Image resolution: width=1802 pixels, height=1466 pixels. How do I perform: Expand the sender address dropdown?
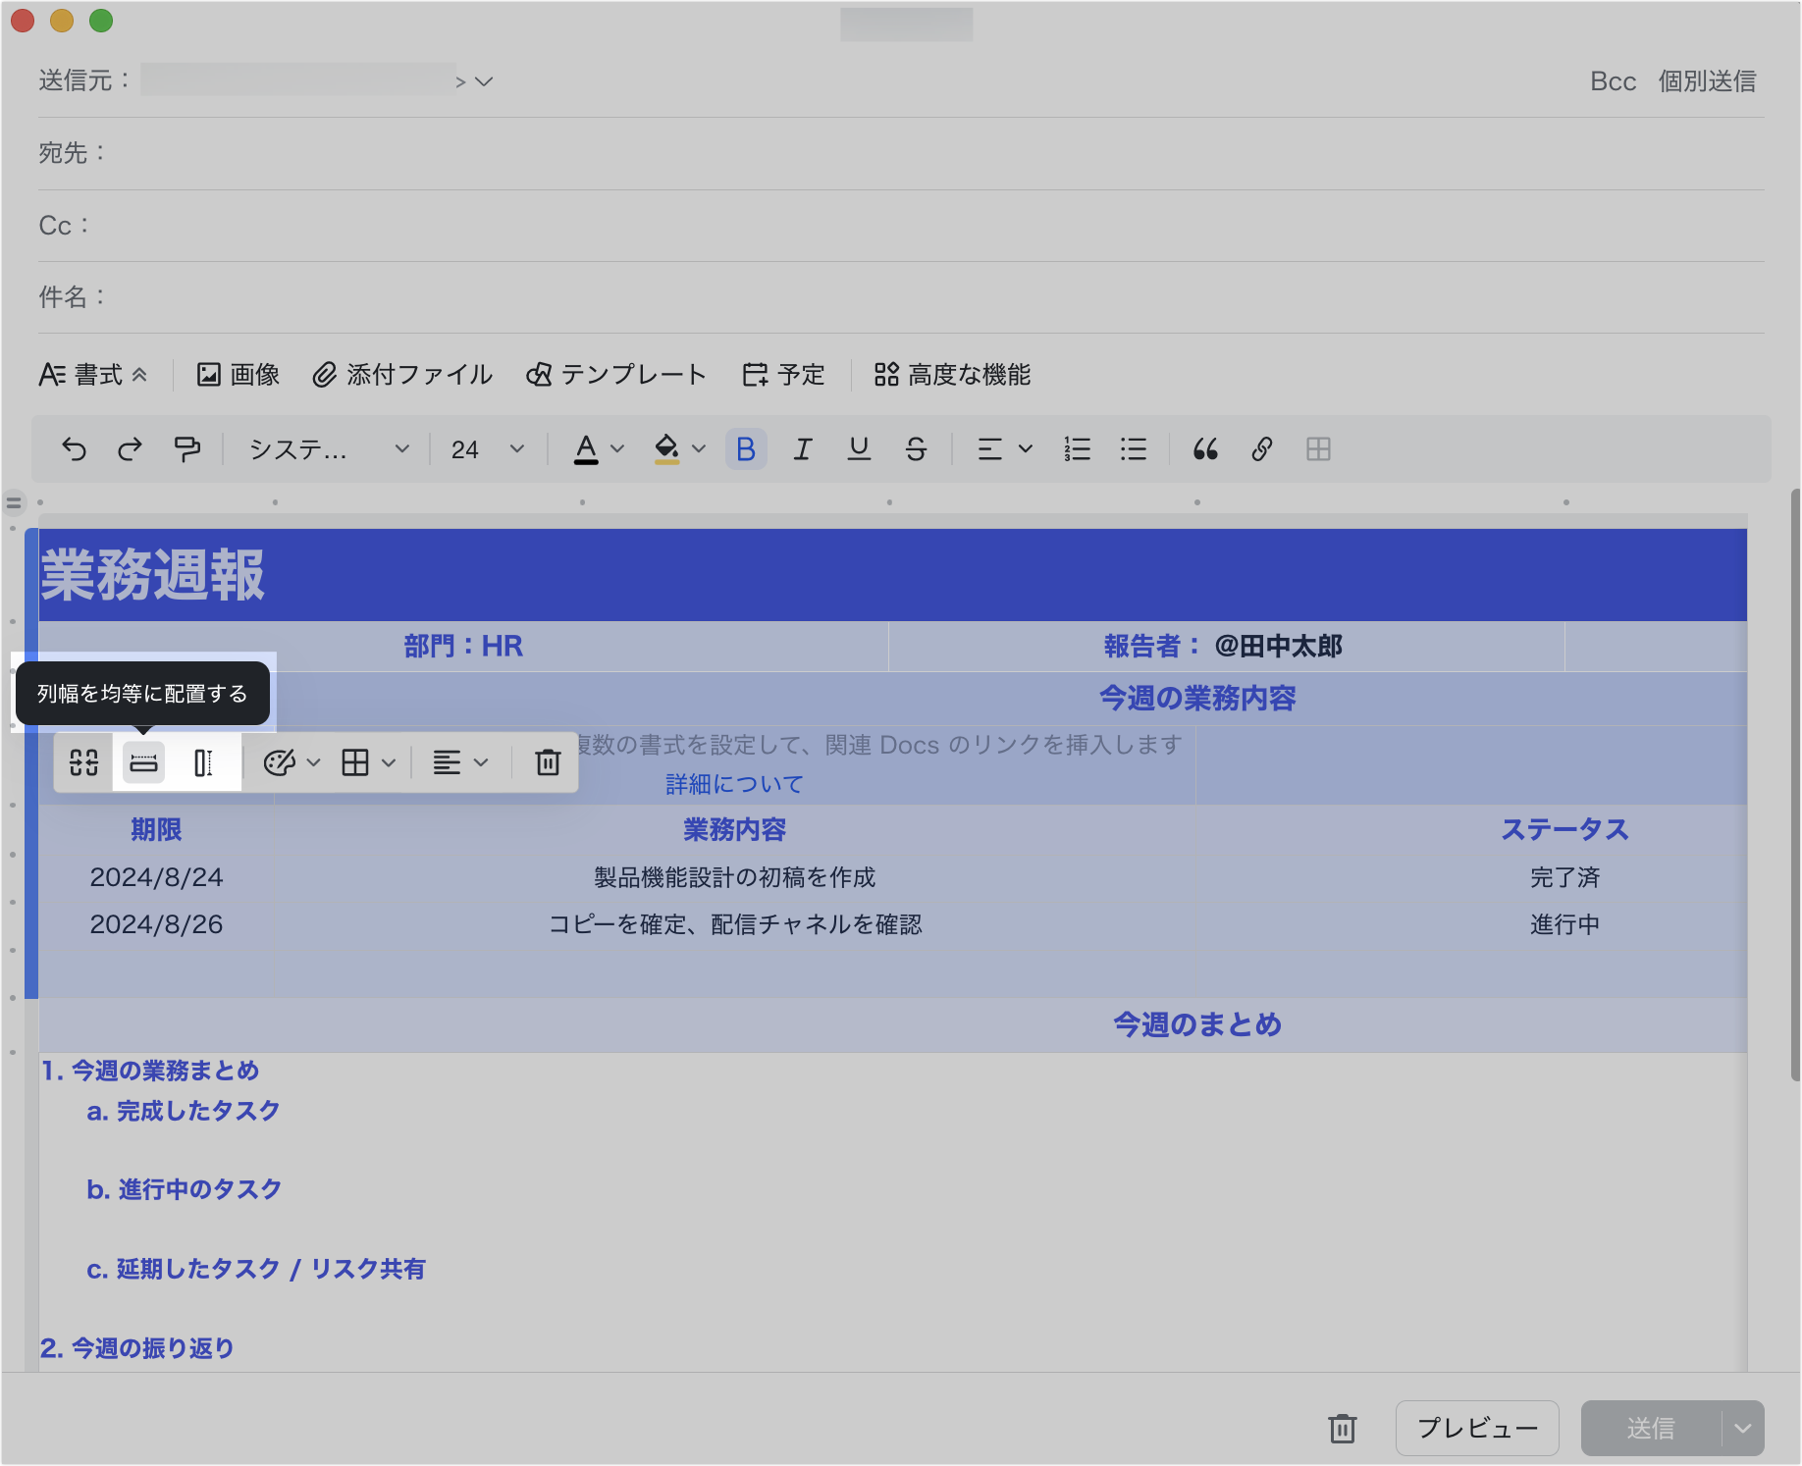click(x=483, y=81)
